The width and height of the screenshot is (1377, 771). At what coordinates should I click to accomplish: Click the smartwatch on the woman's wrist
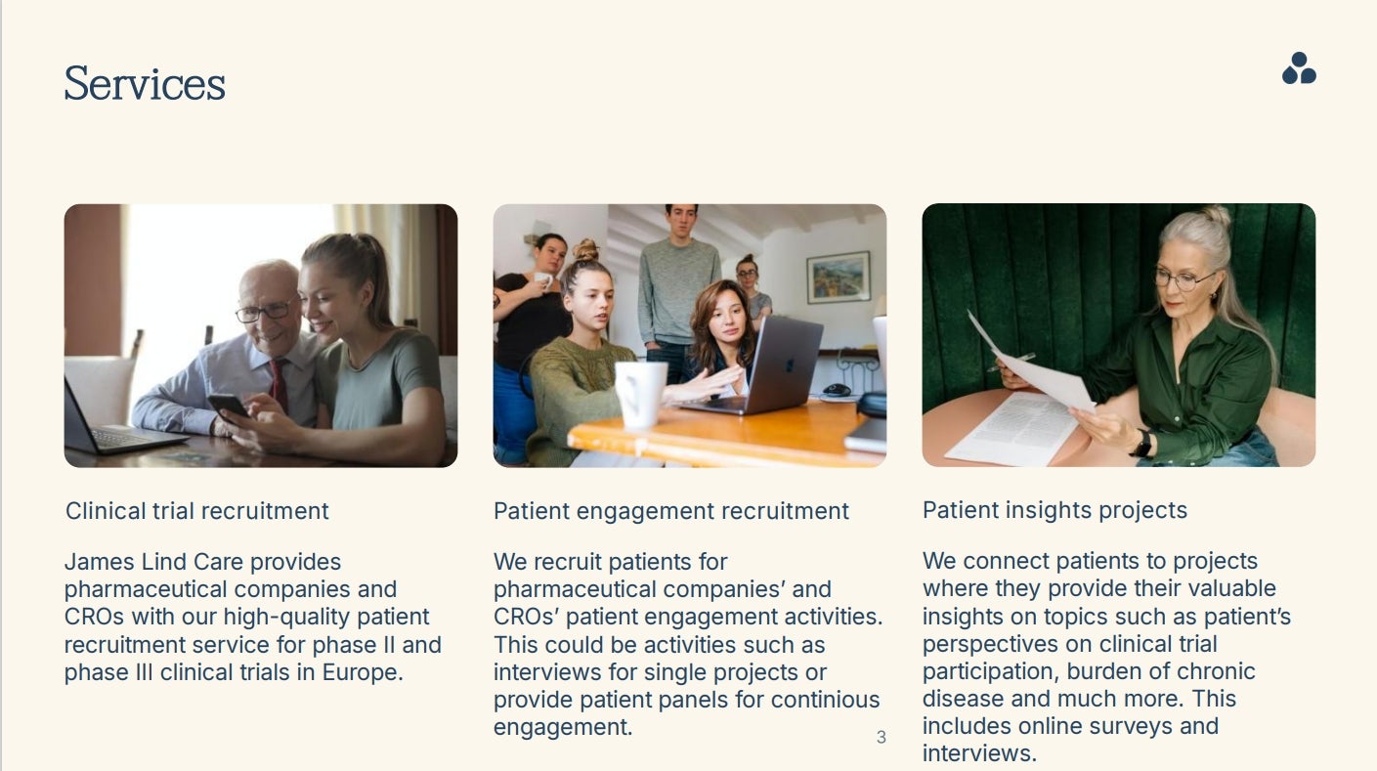(x=1140, y=444)
